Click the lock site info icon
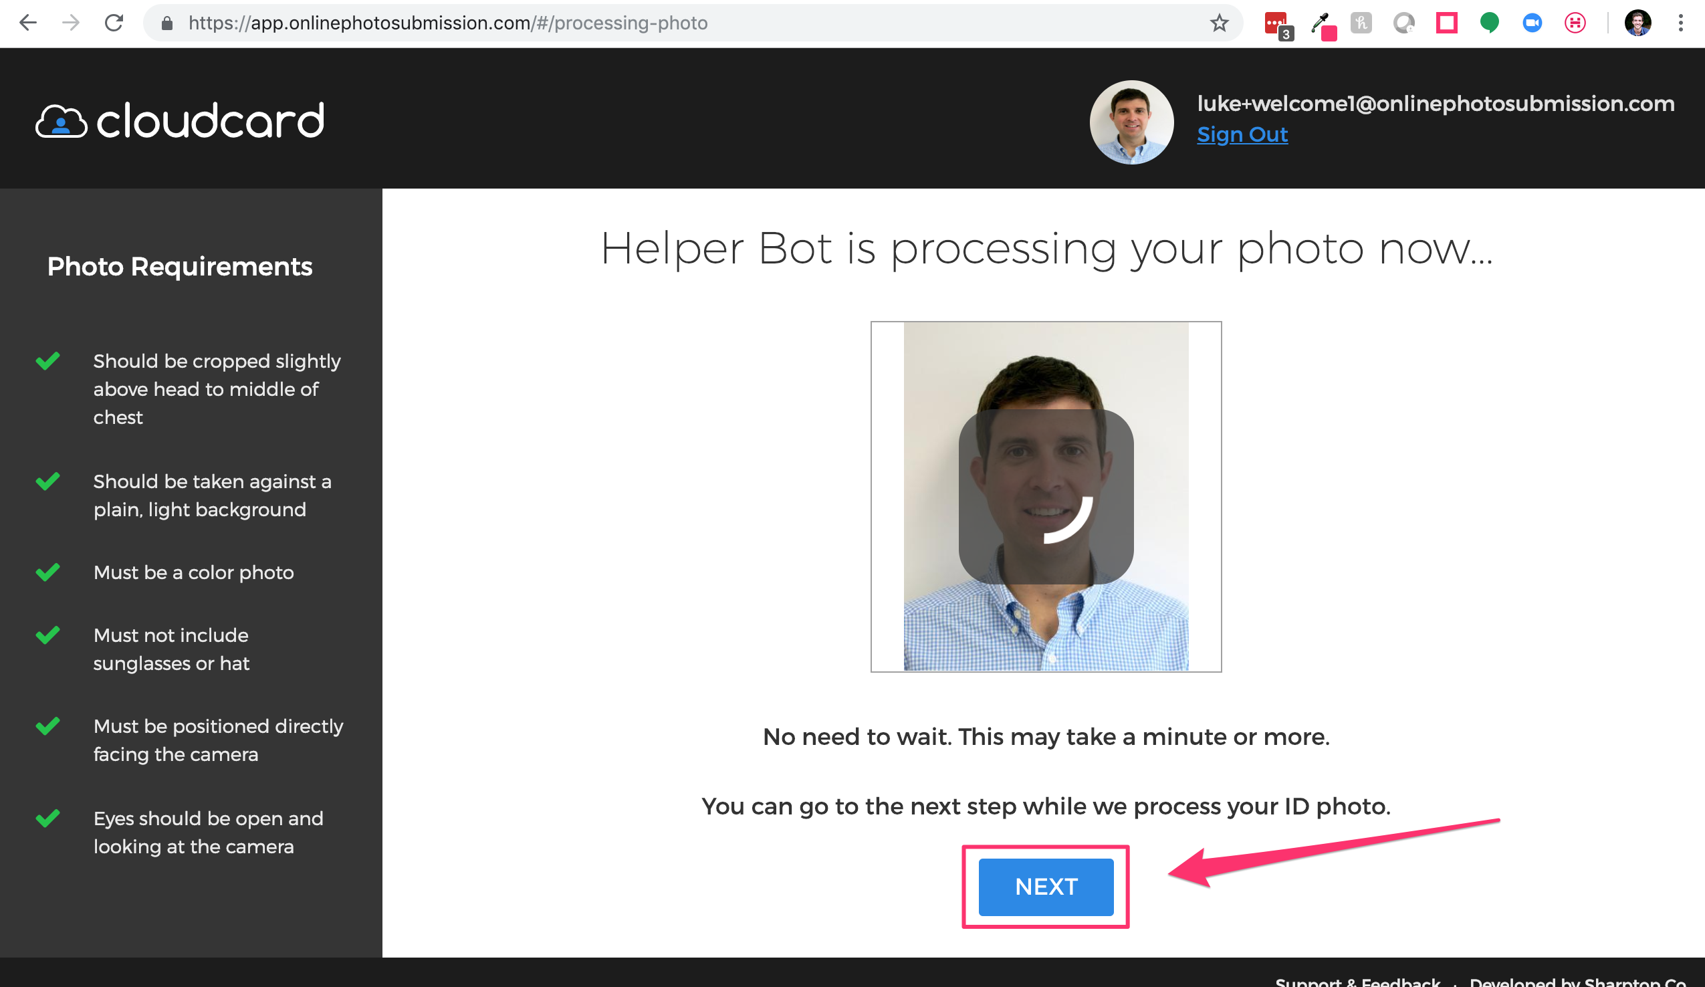 (166, 23)
